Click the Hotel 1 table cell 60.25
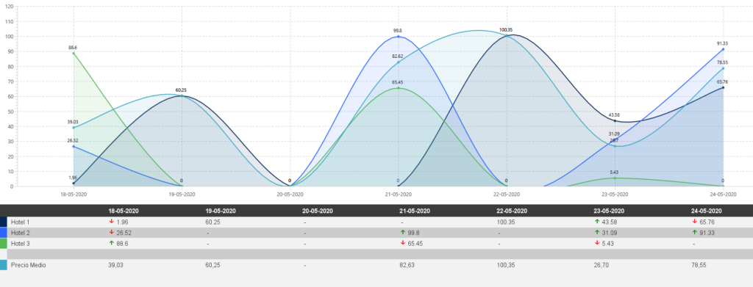Image resolution: width=753 pixels, height=287 pixels. click(x=213, y=222)
